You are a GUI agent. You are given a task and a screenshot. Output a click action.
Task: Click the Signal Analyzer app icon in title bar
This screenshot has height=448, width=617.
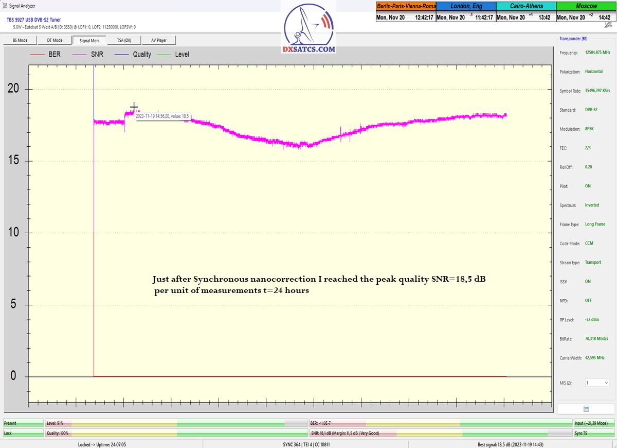click(5, 6)
